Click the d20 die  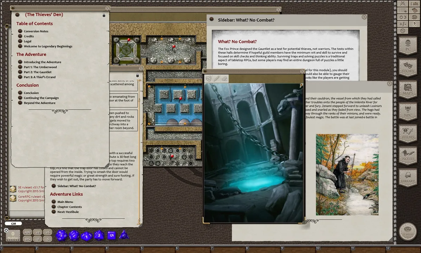pyautogui.click(x=61, y=235)
